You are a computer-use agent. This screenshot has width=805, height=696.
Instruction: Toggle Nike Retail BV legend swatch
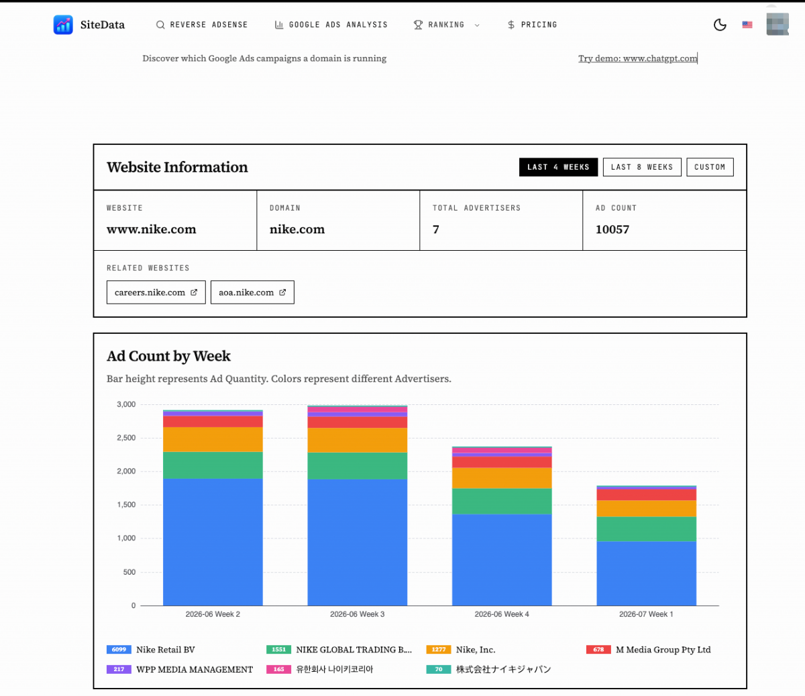pyautogui.click(x=119, y=650)
